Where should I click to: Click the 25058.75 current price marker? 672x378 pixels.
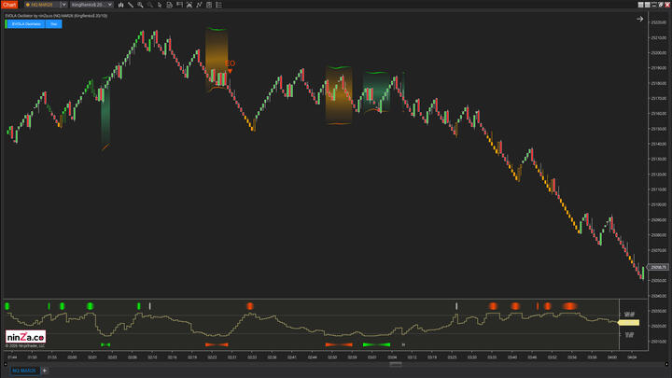coord(658,268)
